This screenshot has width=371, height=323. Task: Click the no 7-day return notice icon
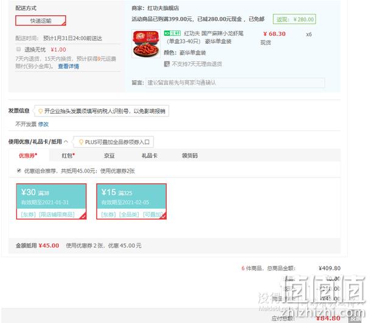pyautogui.click(x=167, y=64)
